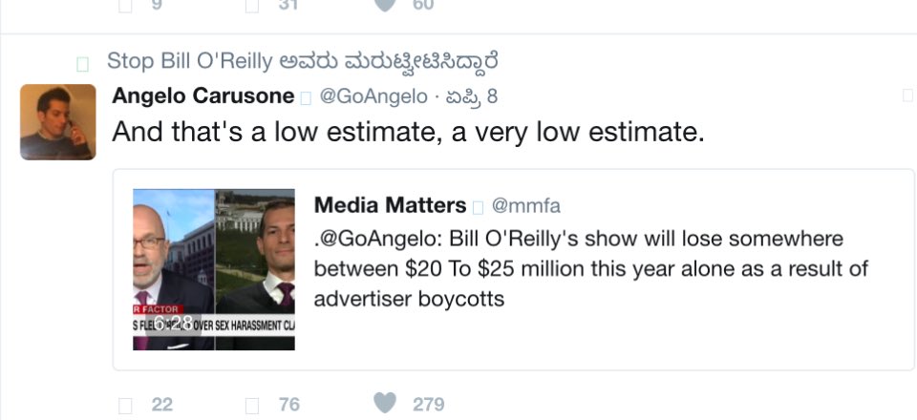Like the tweet with 60 likes
The image size is (917, 420).
(x=385, y=5)
